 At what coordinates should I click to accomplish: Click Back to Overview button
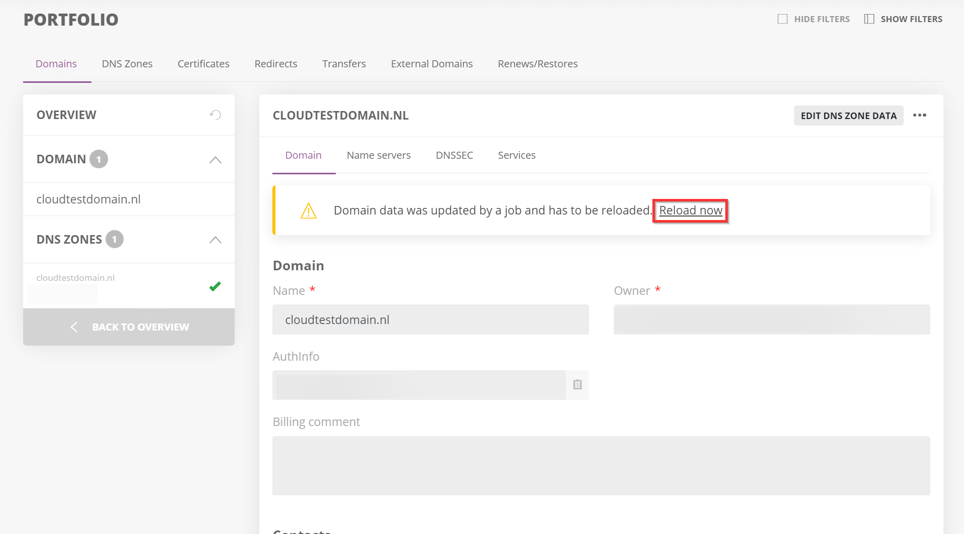pos(129,327)
